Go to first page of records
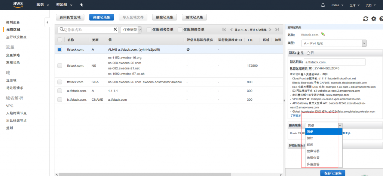This screenshot has height=176, width=383. click(224, 30)
